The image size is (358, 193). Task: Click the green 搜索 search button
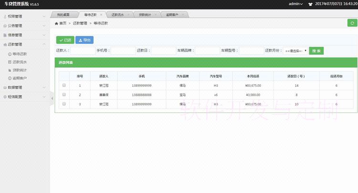point(316,51)
